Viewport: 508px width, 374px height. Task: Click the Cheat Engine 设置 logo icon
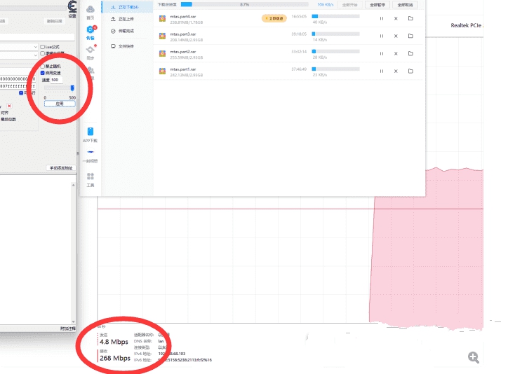coord(72,6)
